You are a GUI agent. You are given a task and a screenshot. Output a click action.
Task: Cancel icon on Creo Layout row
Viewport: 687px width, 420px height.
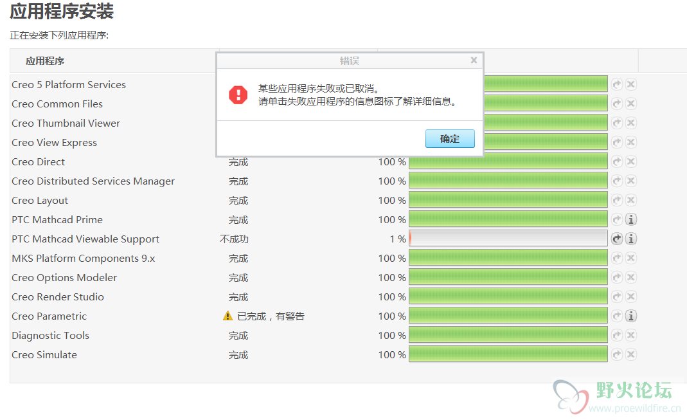pos(631,200)
